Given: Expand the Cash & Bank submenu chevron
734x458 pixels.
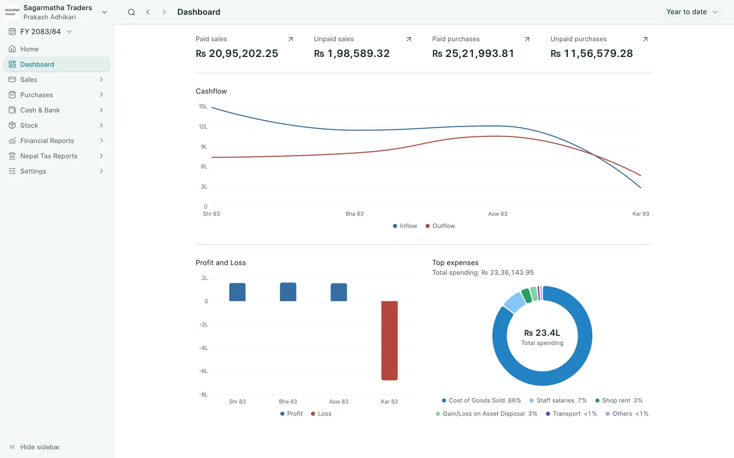Looking at the screenshot, I should click(x=101, y=110).
